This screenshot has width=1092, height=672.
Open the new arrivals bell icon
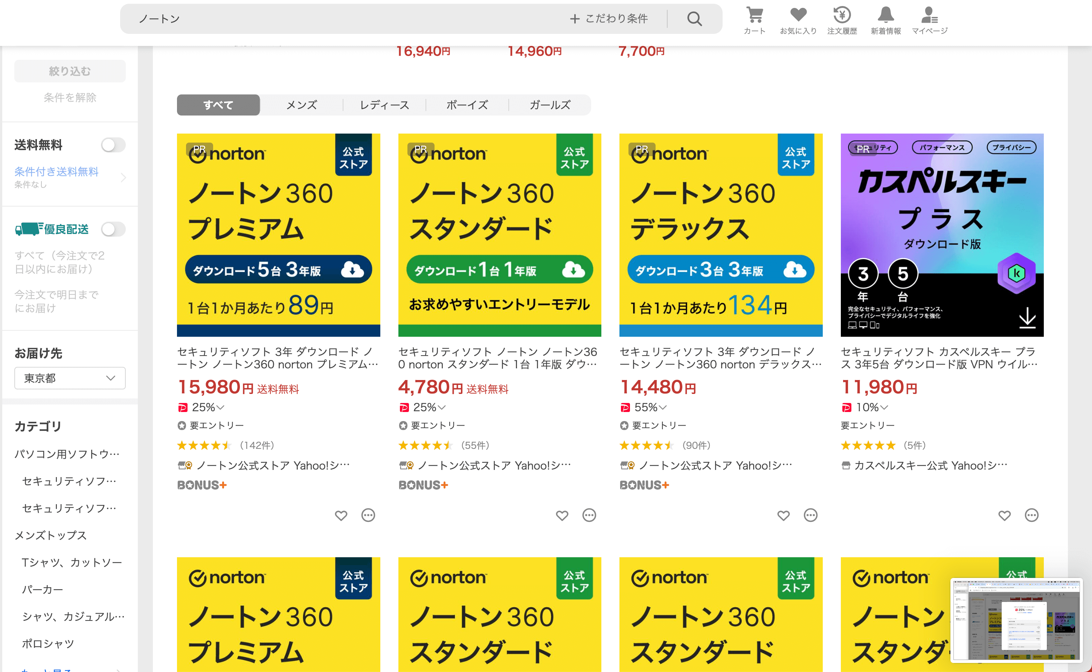click(x=885, y=20)
